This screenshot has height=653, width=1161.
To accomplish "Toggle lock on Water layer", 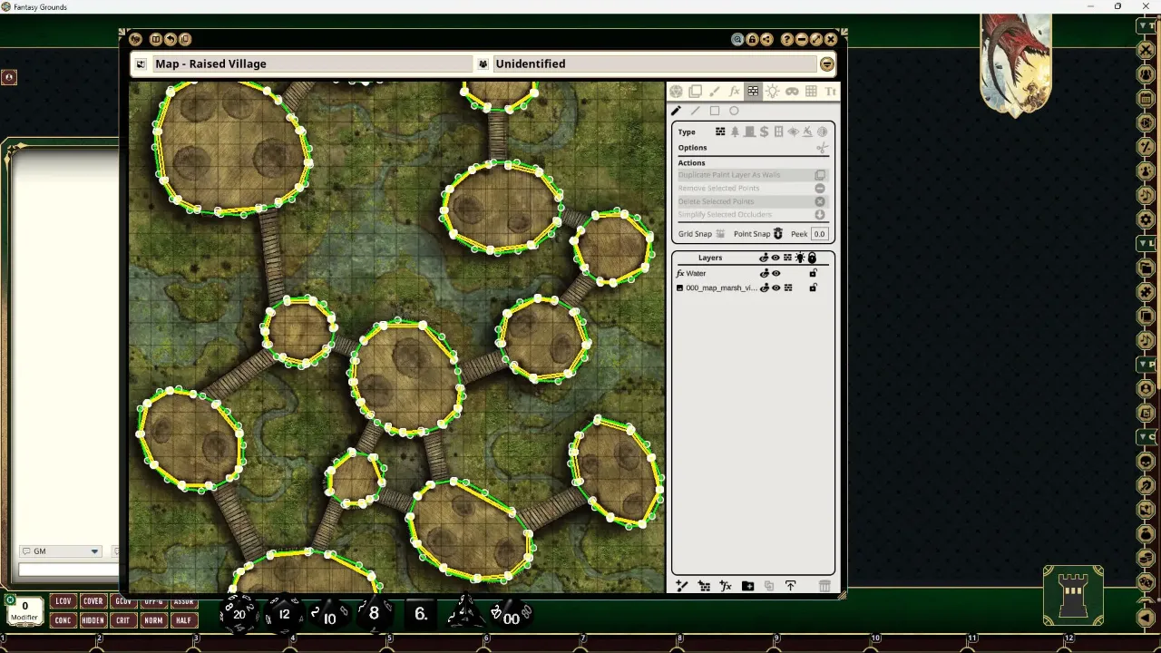I will coord(813,273).
